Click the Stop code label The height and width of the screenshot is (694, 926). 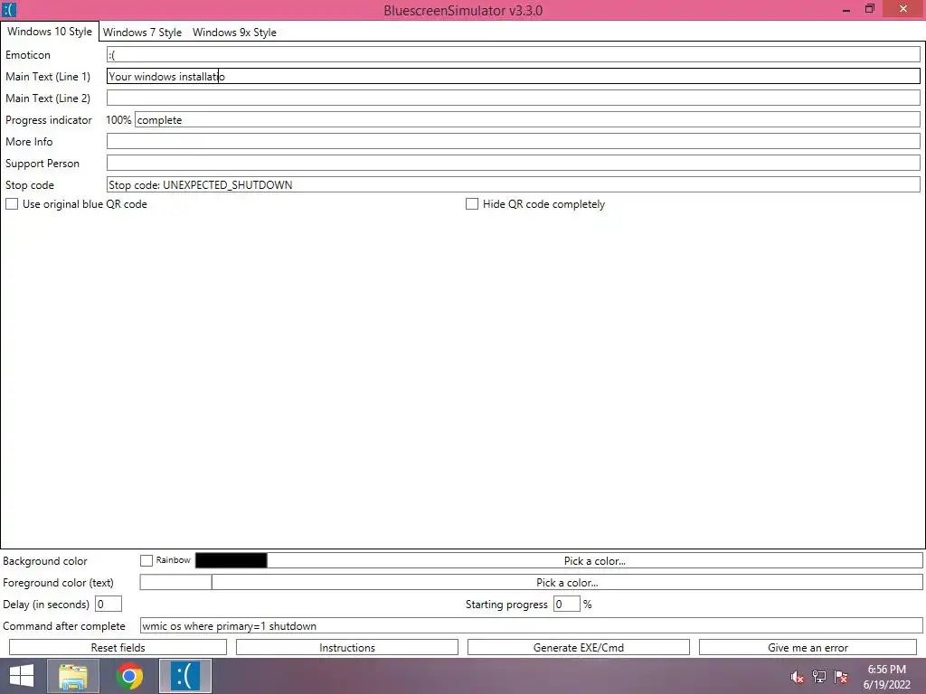click(x=30, y=185)
